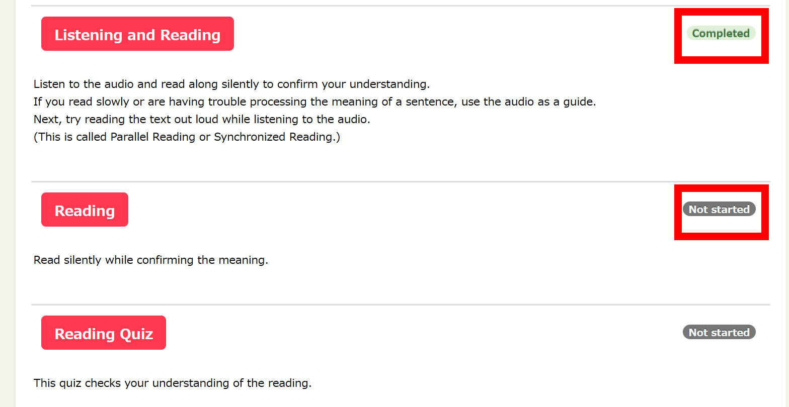Click the words "Parallel Reading" in parentheses
Viewport: 789px width, 407px height.
click(152, 137)
